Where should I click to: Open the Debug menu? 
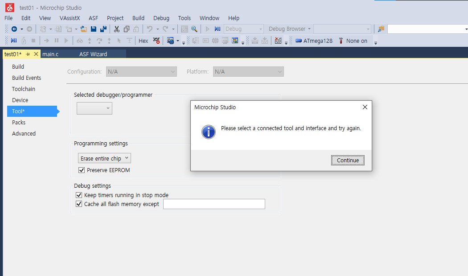pos(161,18)
